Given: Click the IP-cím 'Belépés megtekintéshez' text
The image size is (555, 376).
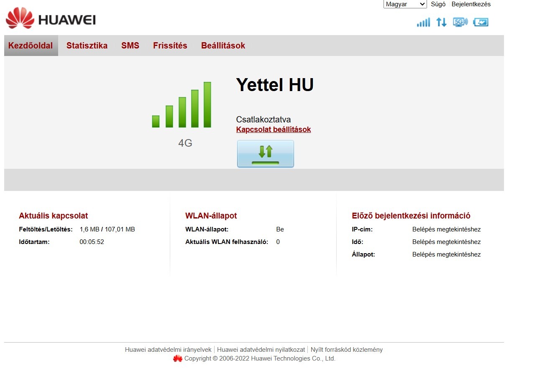Looking at the screenshot, I should (x=447, y=229).
